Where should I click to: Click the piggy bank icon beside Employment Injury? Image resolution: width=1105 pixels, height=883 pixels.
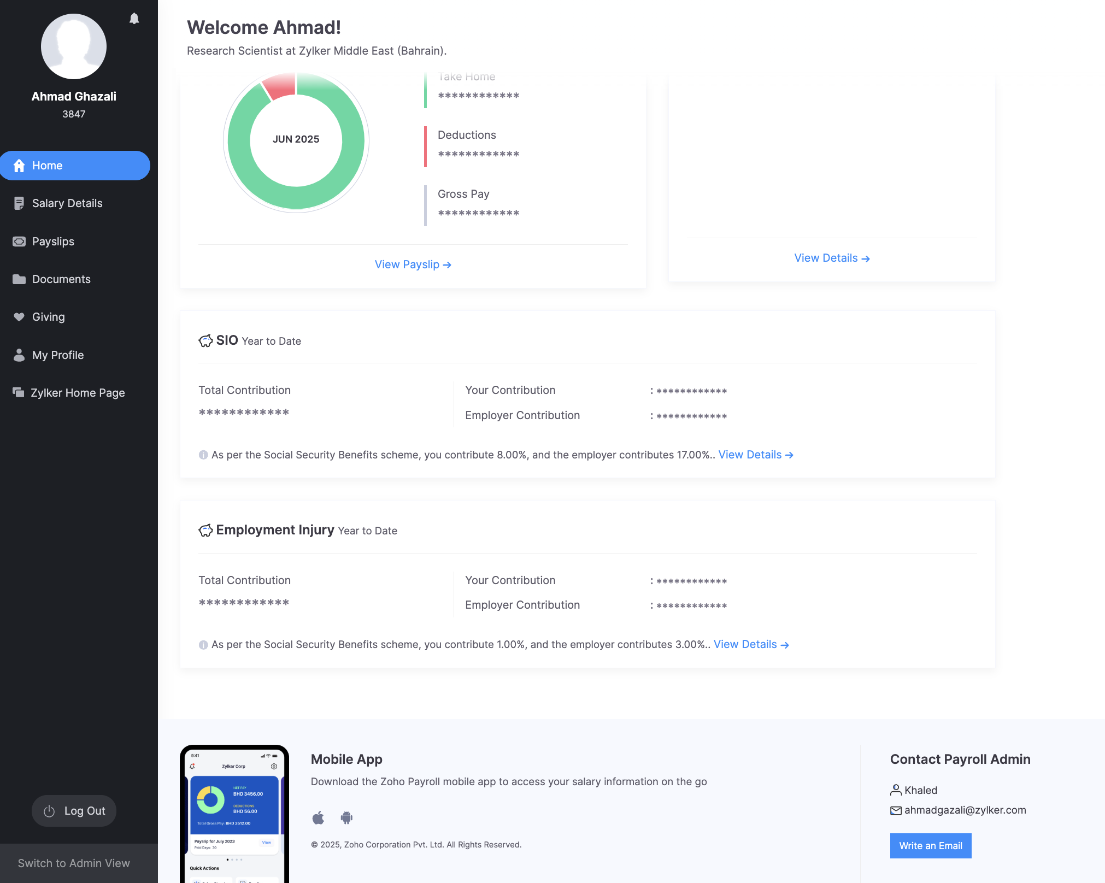coord(205,529)
